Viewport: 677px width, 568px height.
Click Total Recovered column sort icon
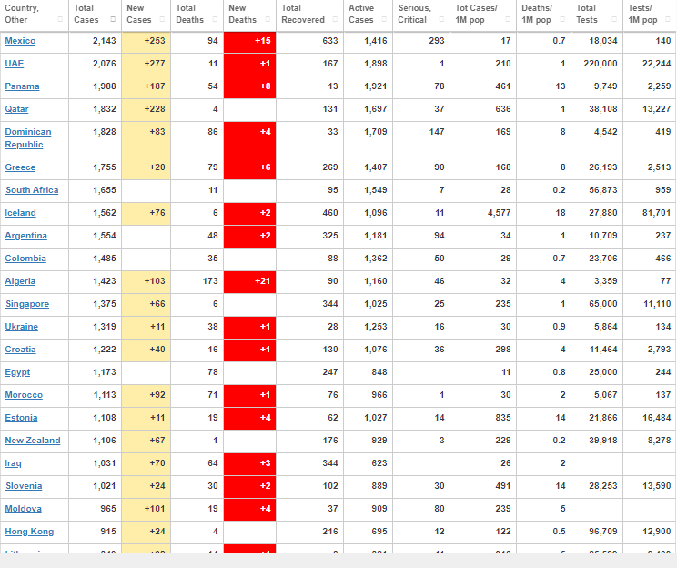[x=335, y=19]
